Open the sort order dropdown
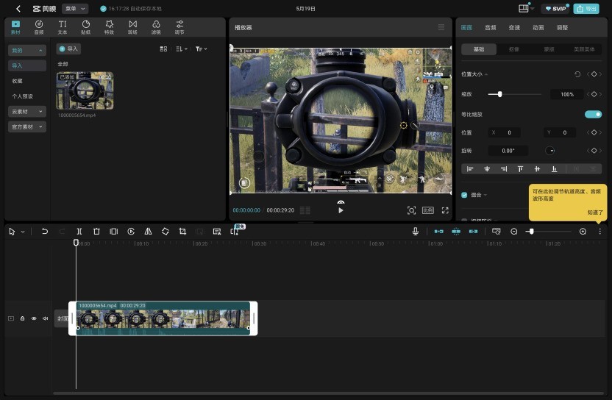The height and width of the screenshot is (400, 612). click(x=182, y=49)
